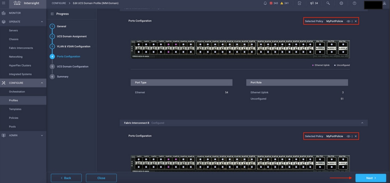Remove Fabric Interconnect B selected policy

click(x=356, y=136)
